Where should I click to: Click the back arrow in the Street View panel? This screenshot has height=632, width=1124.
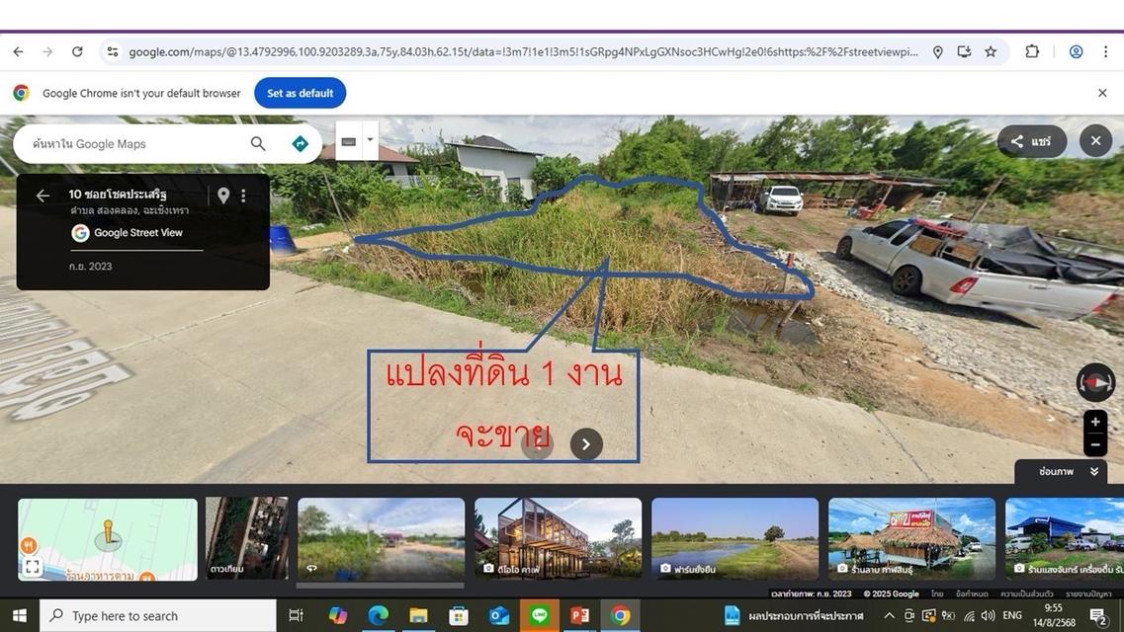(43, 195)
